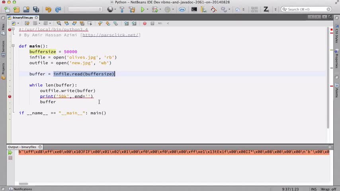Select the binaryfiles.py editor tab
340x191 pixels.
point(23,18)
